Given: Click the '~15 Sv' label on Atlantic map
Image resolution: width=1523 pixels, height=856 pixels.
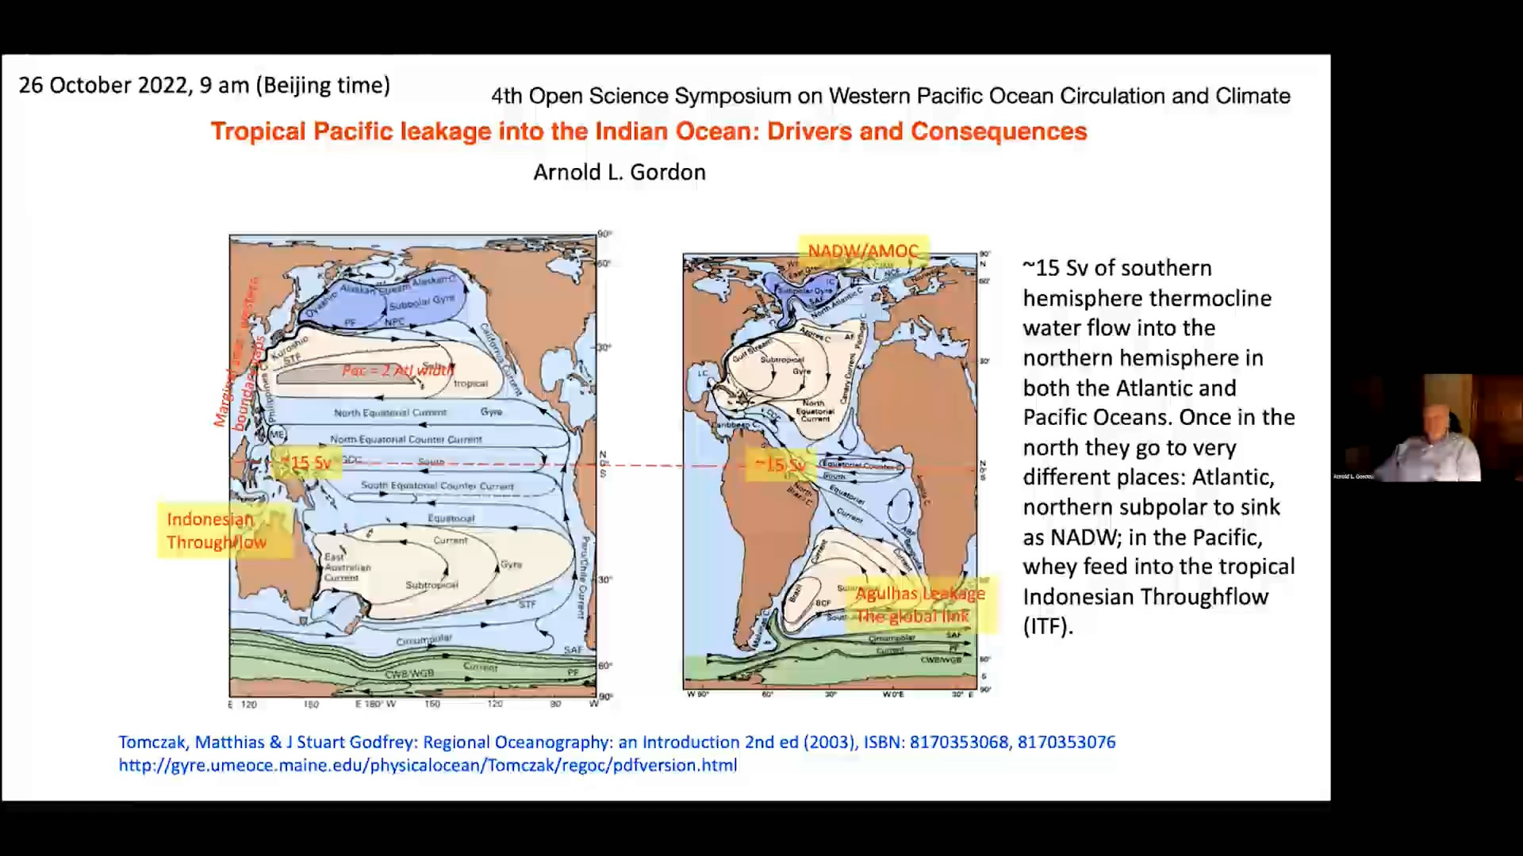Looking at the screenshot, I should pyautogui.click(x=780, y=464).
